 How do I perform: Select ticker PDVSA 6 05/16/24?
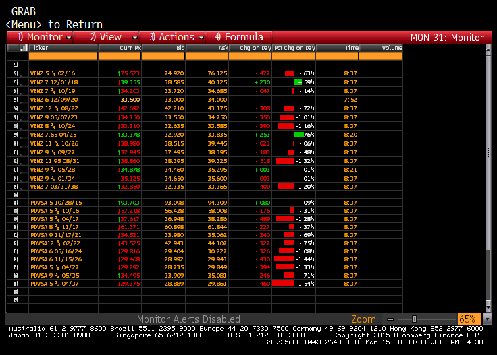(x=56, y=251)
